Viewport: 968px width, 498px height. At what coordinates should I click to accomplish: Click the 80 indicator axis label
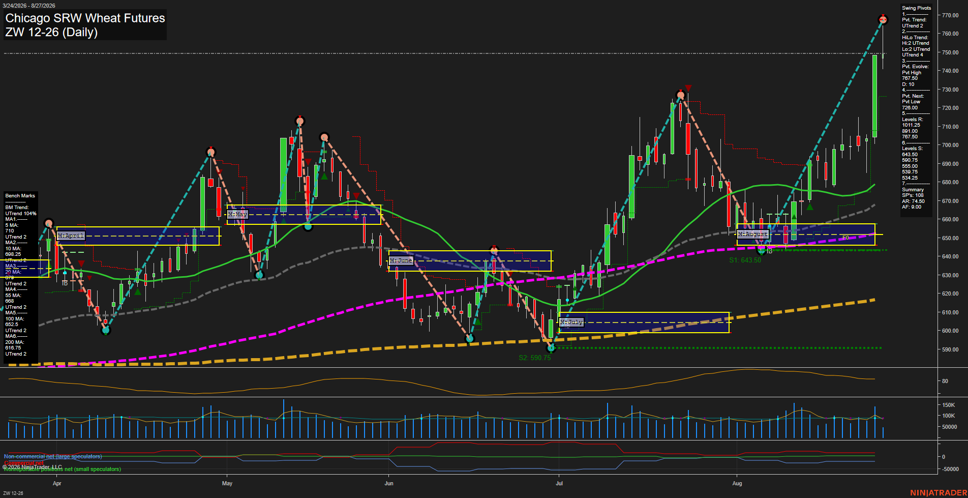click(x=945, y=381)
